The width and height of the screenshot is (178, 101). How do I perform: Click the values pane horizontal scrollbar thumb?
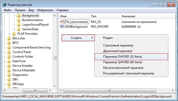[x=110, y=90]
